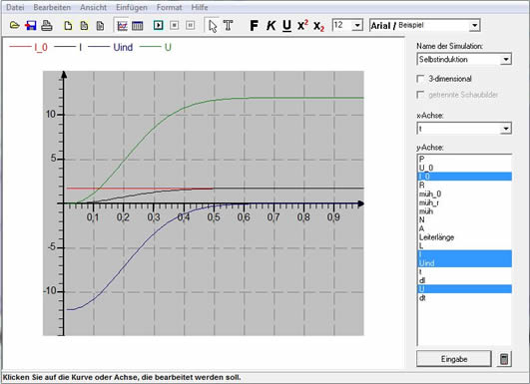Select the text tool T icon
Image resolution: width=530 pixels, height=384 pixels.
point(229,25)
